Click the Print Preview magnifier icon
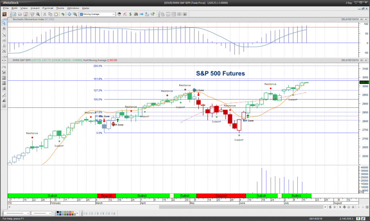Screen dimensions: 370x221 (38, 14)
